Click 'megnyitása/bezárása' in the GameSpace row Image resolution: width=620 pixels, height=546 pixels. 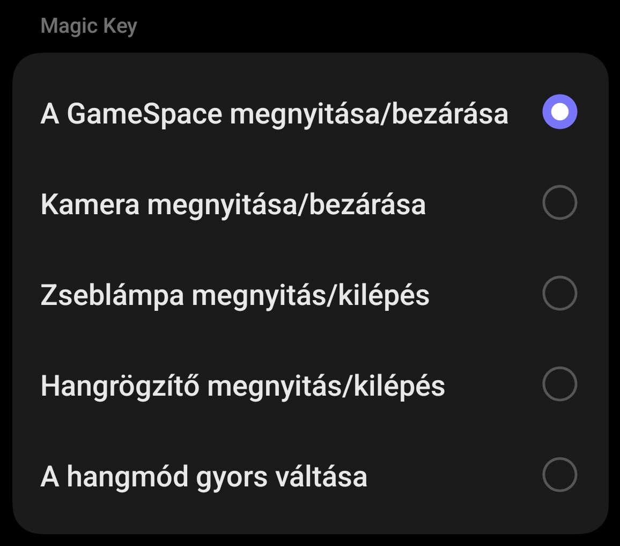point(369,113)
